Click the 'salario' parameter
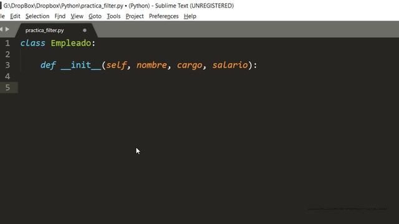Image resolution: width=399 pixels, height=224 pixels. click(x=230, y=65)
